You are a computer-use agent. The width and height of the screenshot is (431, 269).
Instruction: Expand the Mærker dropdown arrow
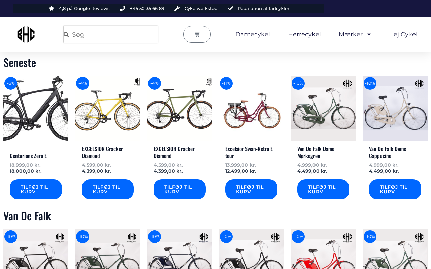point(369,34)
